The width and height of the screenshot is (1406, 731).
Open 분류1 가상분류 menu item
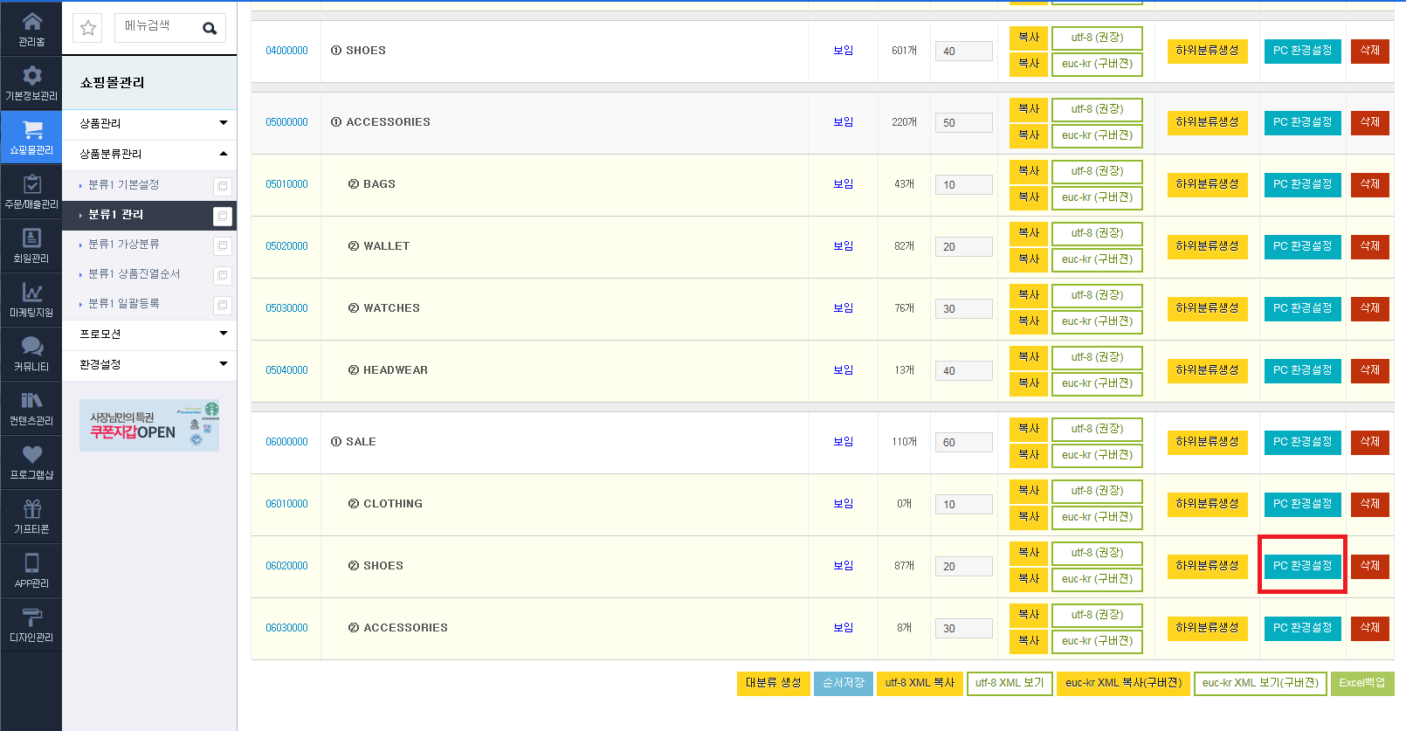coord(124,244)
